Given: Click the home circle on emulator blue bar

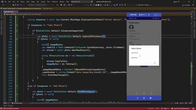Looking at the screenshot, I should point(144,98).
